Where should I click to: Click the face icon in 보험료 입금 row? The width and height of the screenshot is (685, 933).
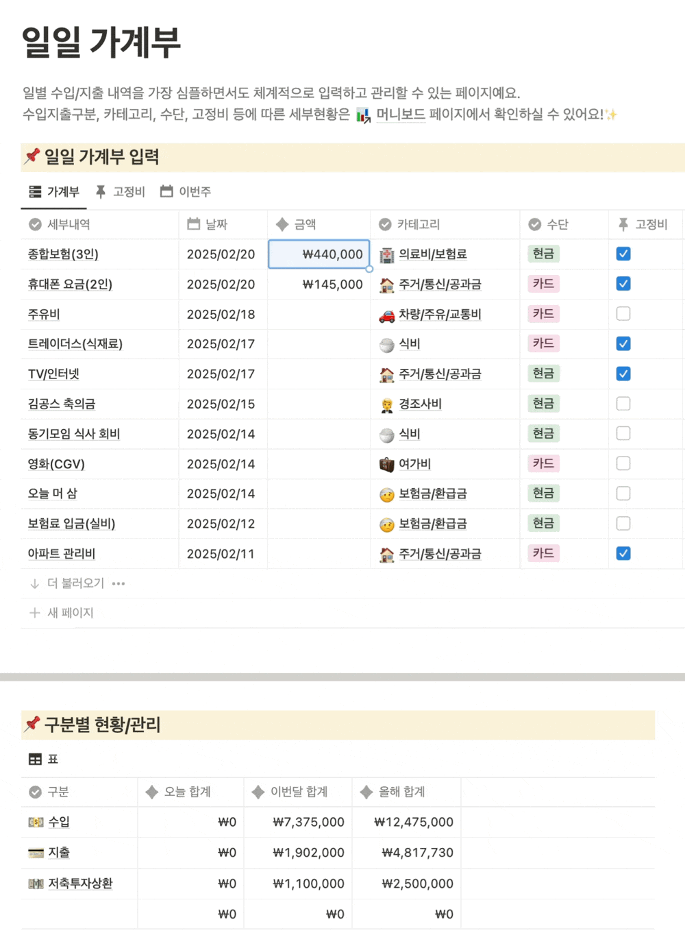coord(387,525)
